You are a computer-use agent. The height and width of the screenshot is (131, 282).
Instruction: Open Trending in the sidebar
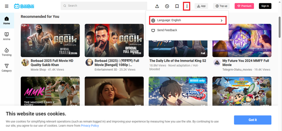[7, 52]
